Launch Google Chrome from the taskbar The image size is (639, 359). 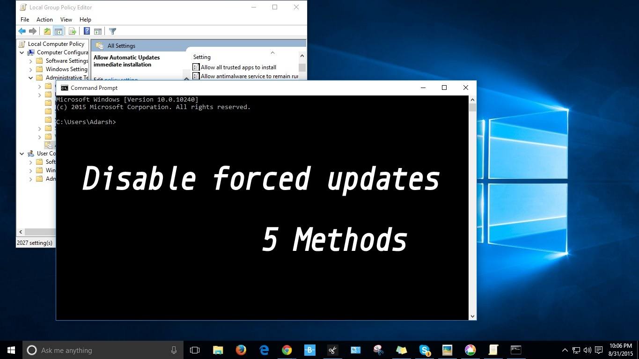tap(287, 350)
